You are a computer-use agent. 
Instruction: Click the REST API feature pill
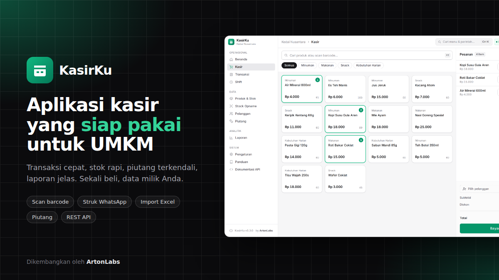(x=79, y=217)
